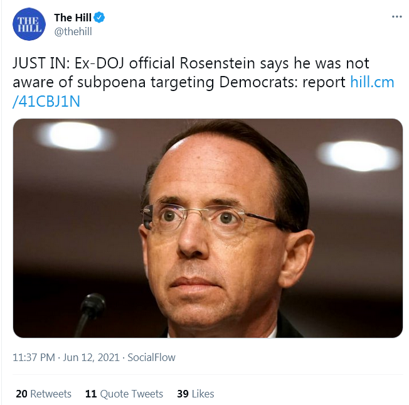Click the Jun 12, 2021 date
The height and width of the screenshot is (405, 409).
pos(91,357)
